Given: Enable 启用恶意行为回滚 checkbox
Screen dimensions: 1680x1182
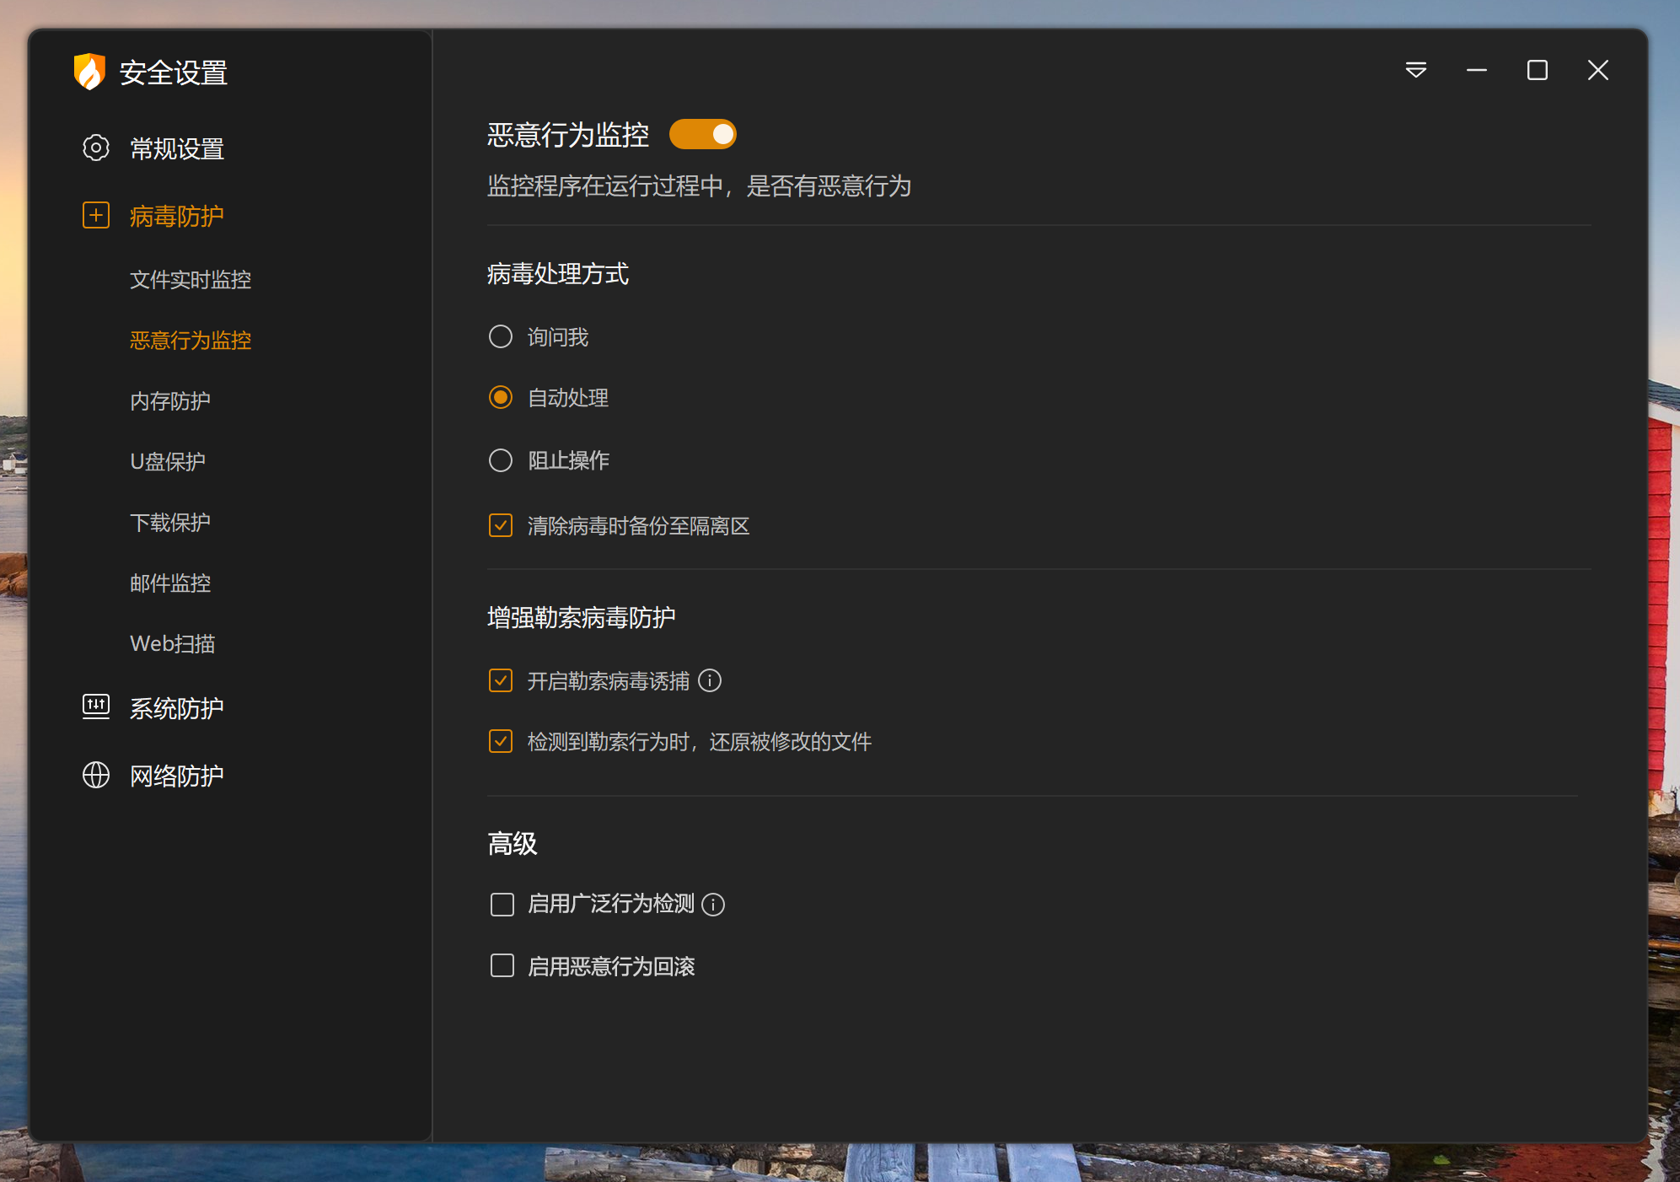Looking at the screenshot, I should pyautogui.click(x=502, y=965).
